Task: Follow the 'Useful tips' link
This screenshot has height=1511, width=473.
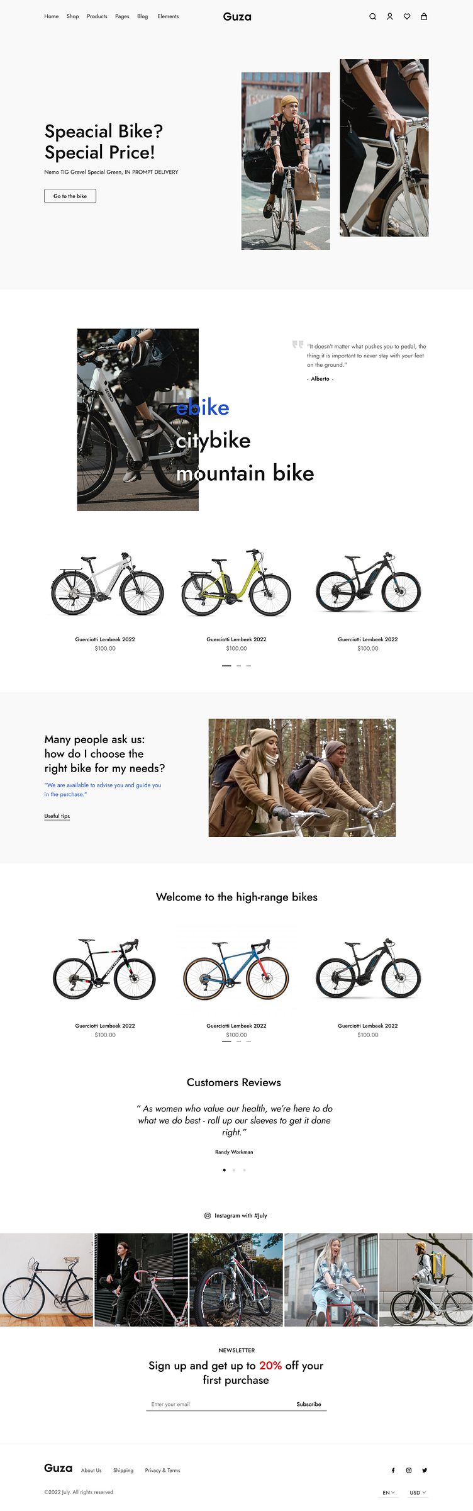Action: pyautogui.click(x=57, y=816)
